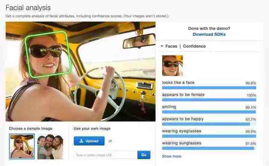Collapse the Faces disclosure triangle
The height and width of the screenshot is (166, 269).
162,46
